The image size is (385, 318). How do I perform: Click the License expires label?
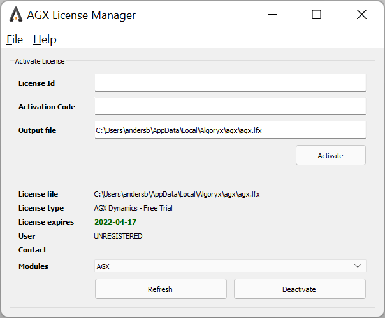[46, 222]
